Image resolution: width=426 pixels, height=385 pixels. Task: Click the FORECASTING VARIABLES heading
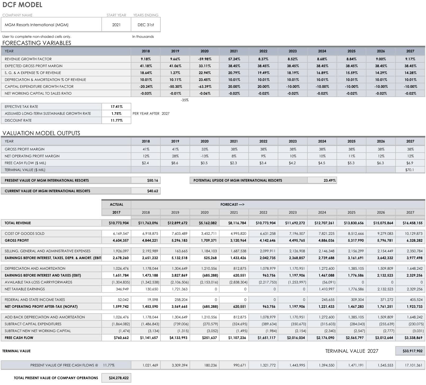coord(37,43)
